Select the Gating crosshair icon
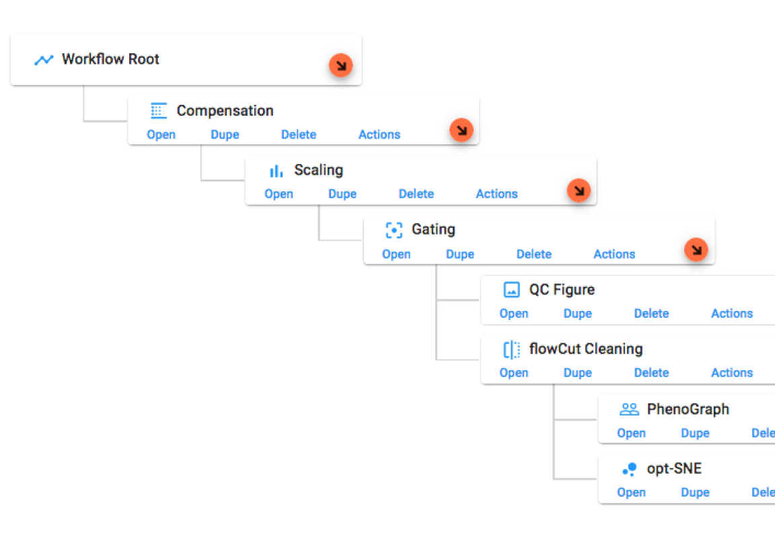This screenshot has height=539, width=775. [x=394, y=229]
